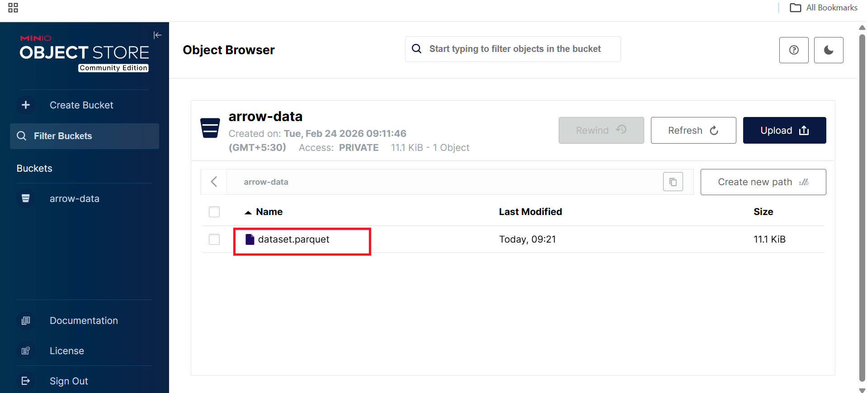Image resolution: width=867 pixels, height=393 pixels.
Task: Sort by the Name column
Action: click(x=269, y=212)
